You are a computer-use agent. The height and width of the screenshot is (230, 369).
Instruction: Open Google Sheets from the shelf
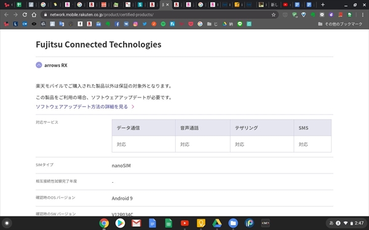click(169, 223)
